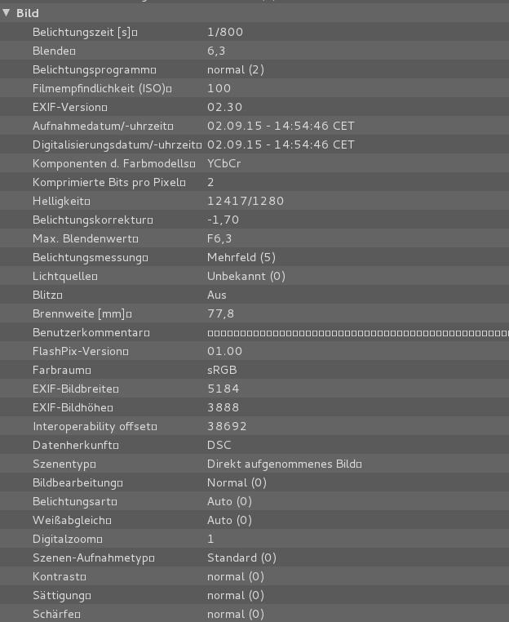The height and width of the screenshot is (622, 509).
Task: Select the Blitz row label
Action: (x=45, y=295)
